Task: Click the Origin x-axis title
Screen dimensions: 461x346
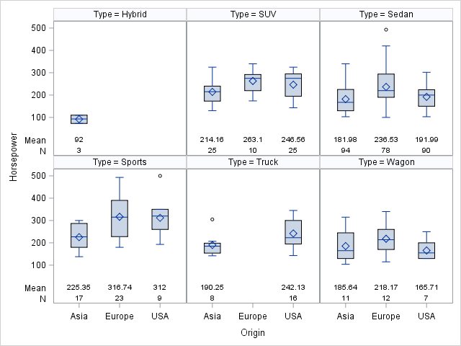Action: click(x=253, y=333)
